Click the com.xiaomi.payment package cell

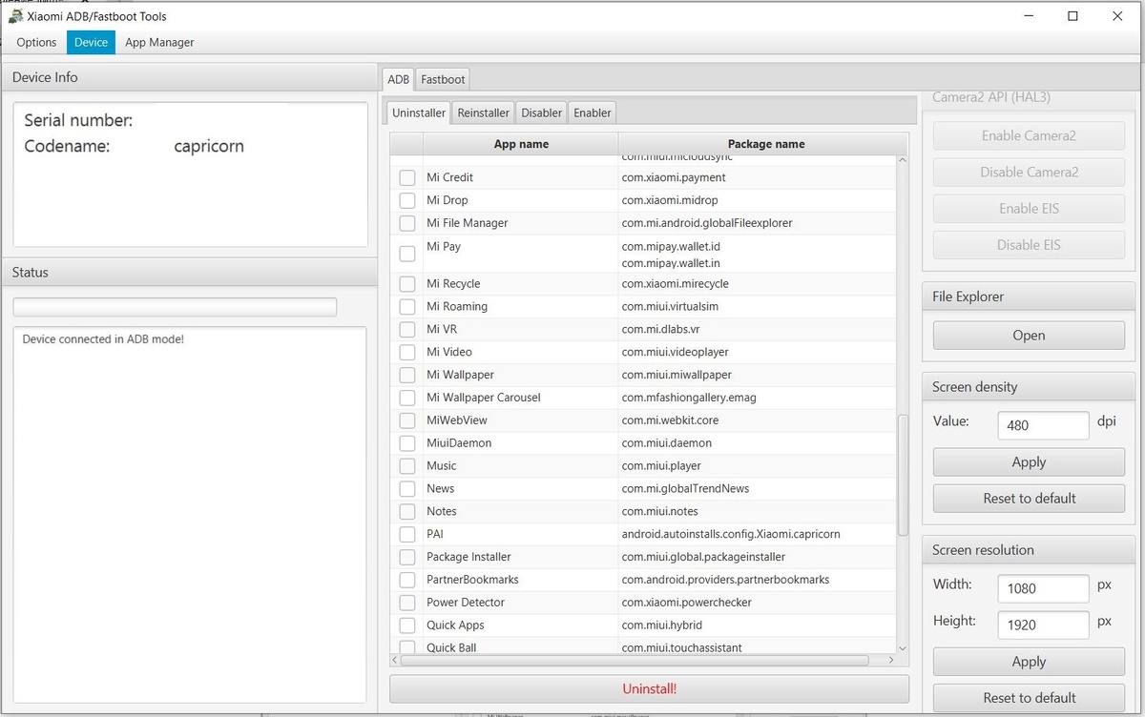pos(759,177)
